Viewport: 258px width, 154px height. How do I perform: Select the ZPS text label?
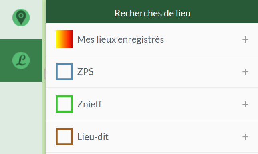(85, 72)
